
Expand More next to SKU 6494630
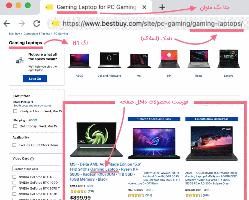207,190
